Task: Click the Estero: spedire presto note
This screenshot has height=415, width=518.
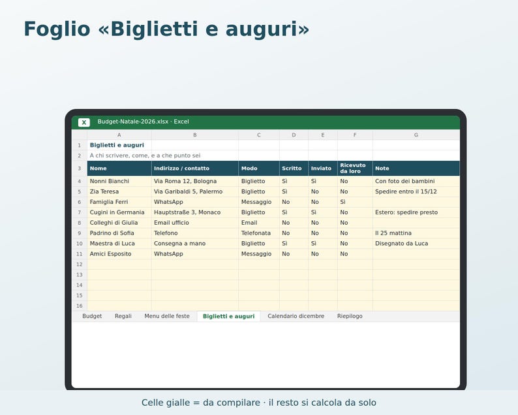Action: [416, 212]
